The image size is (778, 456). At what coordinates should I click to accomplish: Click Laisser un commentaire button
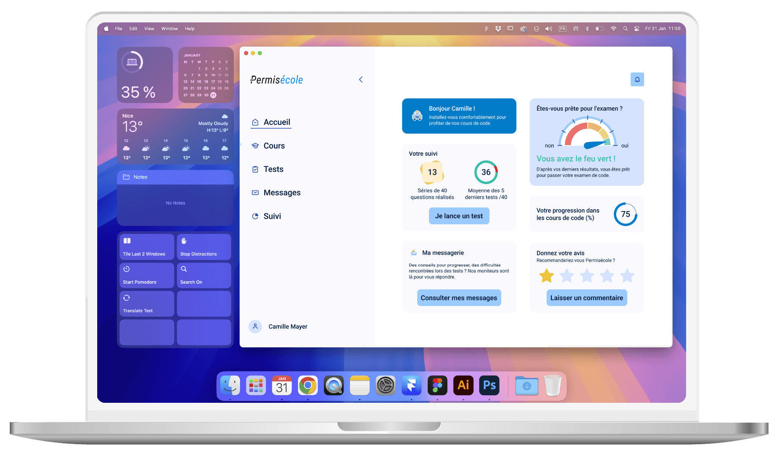(587, 298)
